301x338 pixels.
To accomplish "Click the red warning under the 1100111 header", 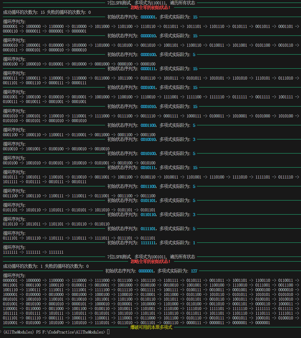I will point(150,8).
